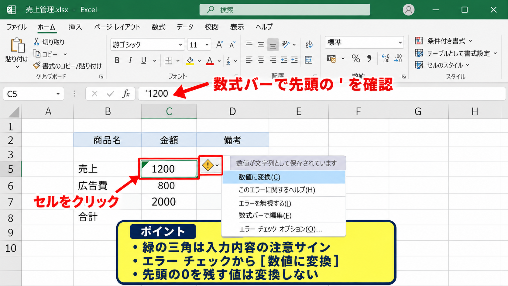508x286 pixels.
Task: Align cell text to center
Action: (261, 60)
